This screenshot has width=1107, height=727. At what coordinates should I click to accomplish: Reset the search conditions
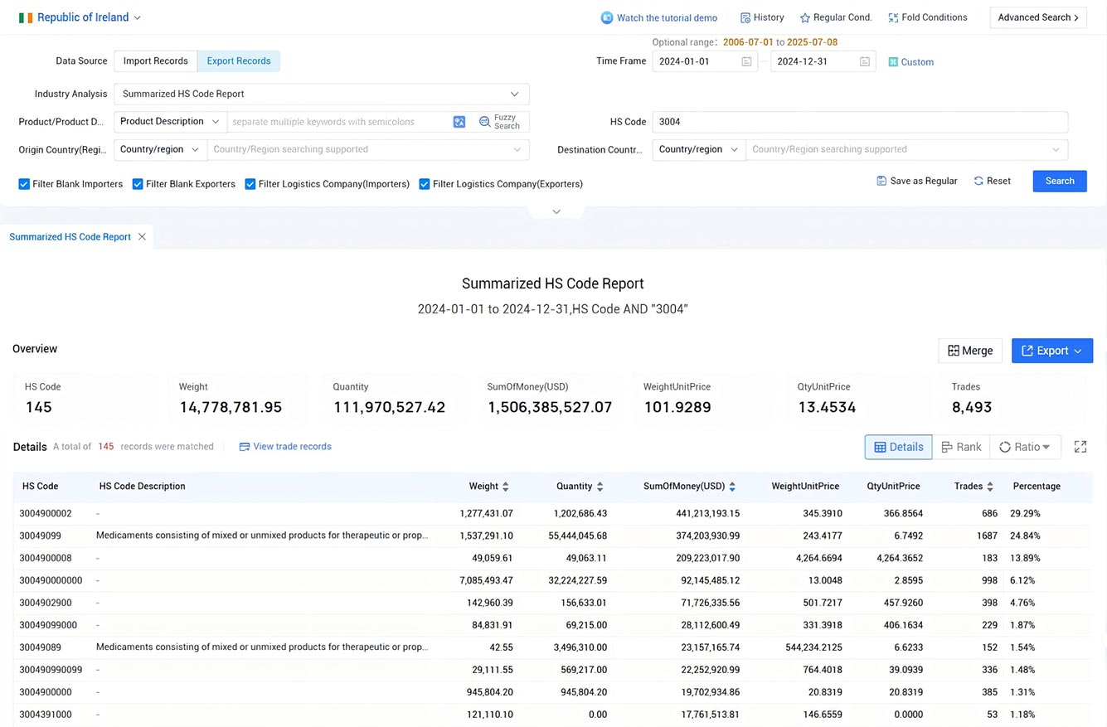click(x=993, y=181)
